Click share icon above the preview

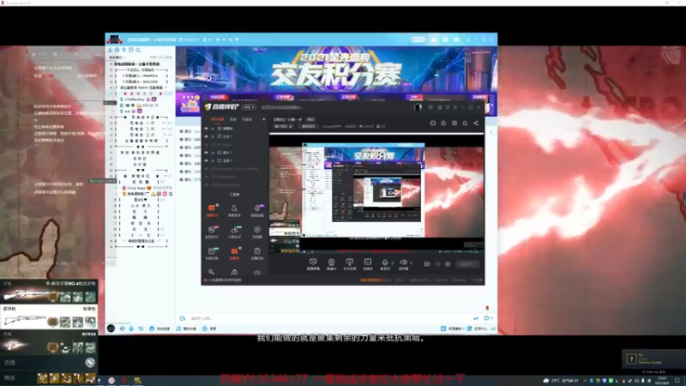[x=476, y=123]
